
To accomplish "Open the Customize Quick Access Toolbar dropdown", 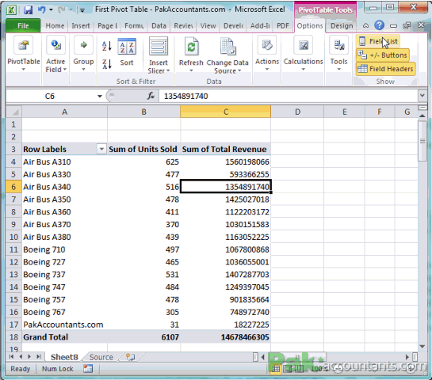I will click(82, 10).
